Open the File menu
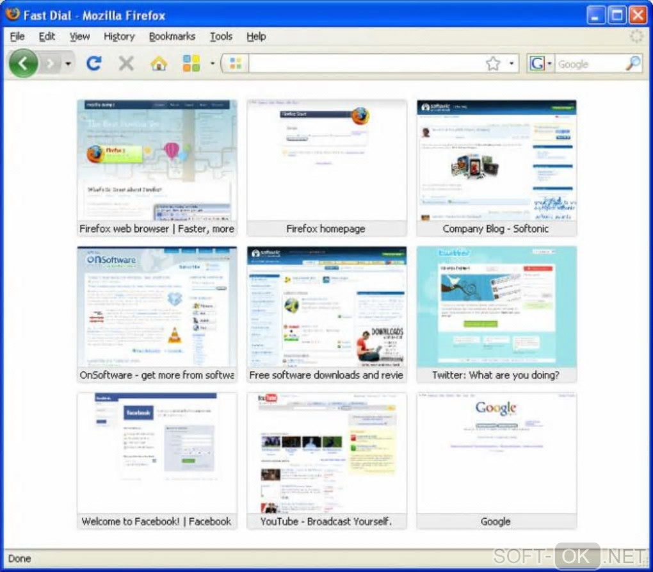This screenshot has height=572, width=653. (x=17, y=37)
